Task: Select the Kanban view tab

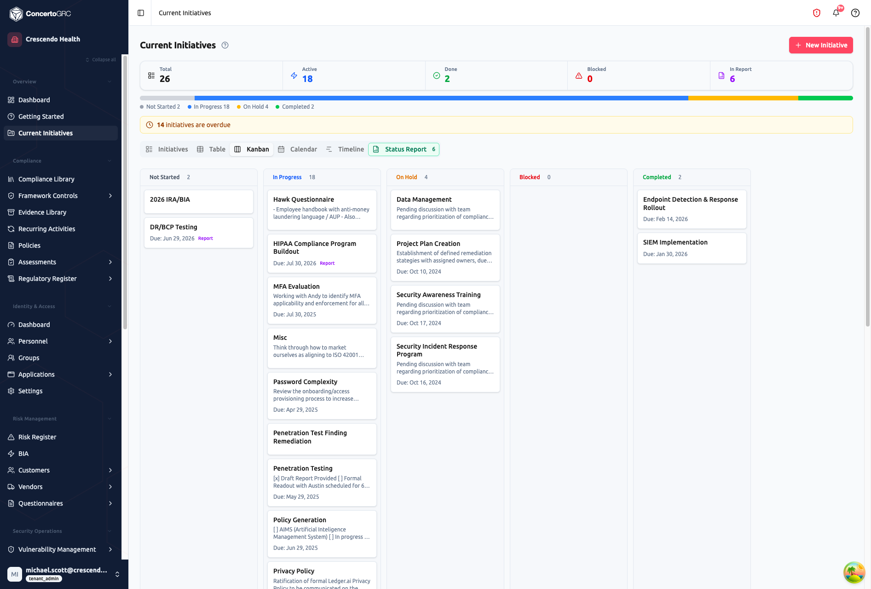Action: pos(252,149)
